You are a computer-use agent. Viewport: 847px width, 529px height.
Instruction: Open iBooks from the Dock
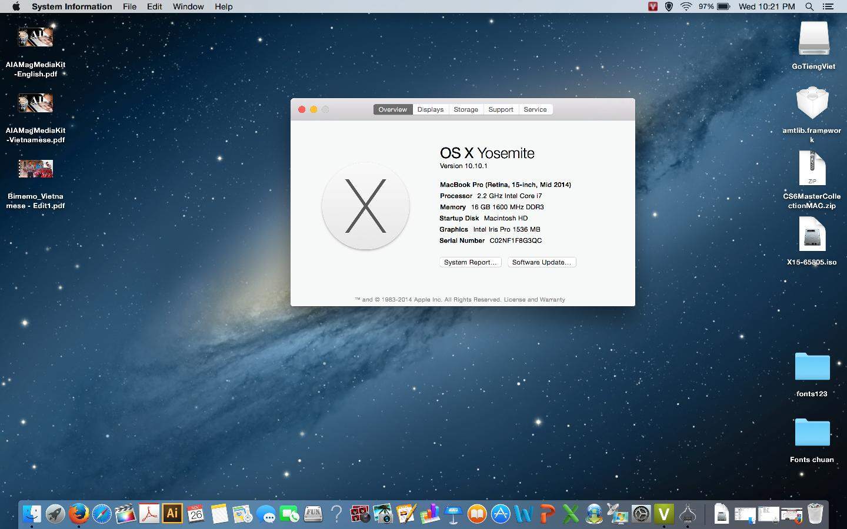477,514
